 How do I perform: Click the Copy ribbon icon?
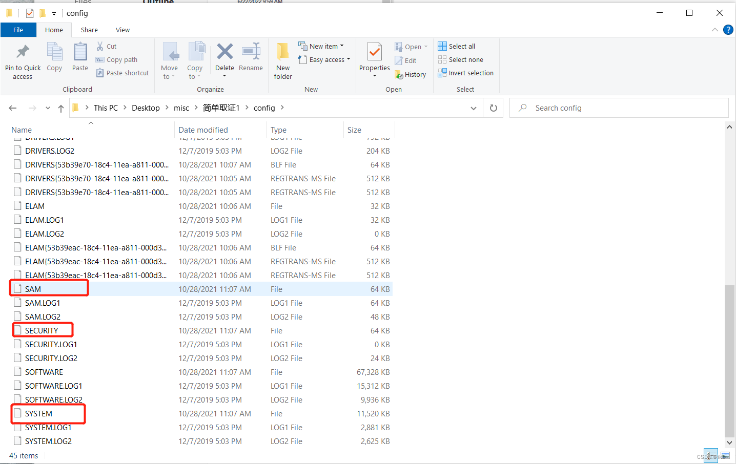point(54,52)
